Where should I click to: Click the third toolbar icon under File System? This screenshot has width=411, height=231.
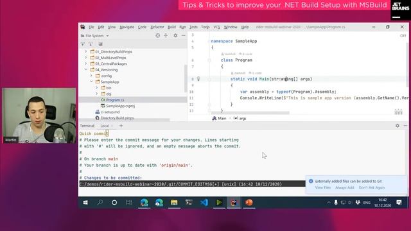100,44
